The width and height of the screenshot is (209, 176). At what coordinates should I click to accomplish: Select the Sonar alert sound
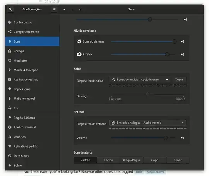[178, 160]
